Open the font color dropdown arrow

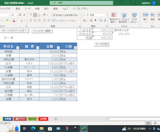[x=17, y=20]
